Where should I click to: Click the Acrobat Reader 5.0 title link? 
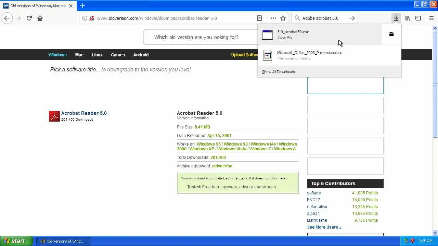[x=84, y=113]
